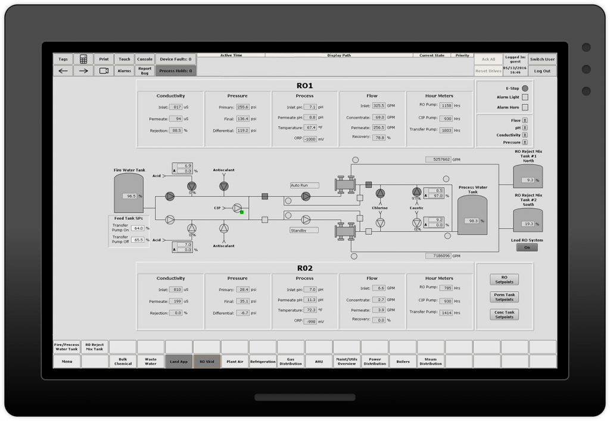610x421 pixels.
Task: Switch to the Waste Water tab
Action: (x=151, y=361)
